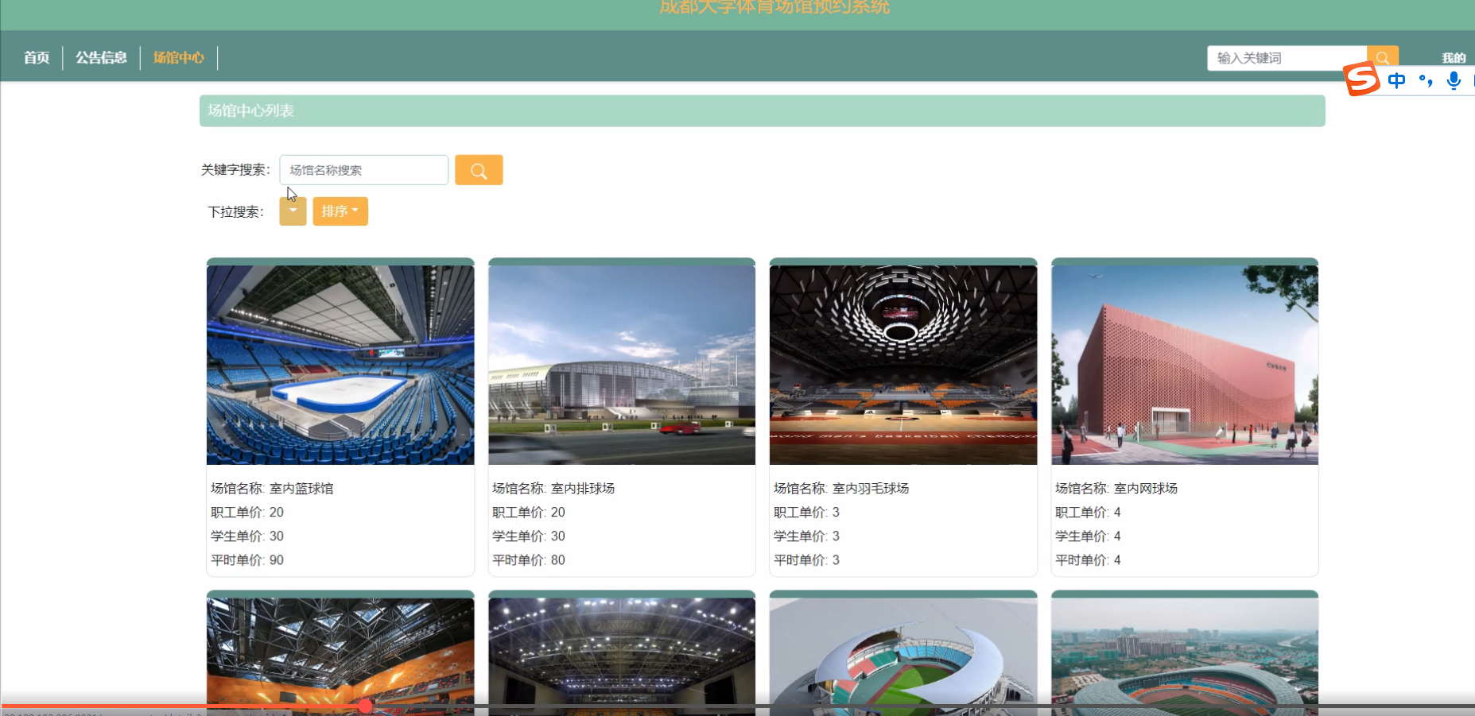Click 职工单价: 20 on 室内排球场 card
Image resolution: width=1475 pixels, height=716 pixels.
(x=529, y=513)
